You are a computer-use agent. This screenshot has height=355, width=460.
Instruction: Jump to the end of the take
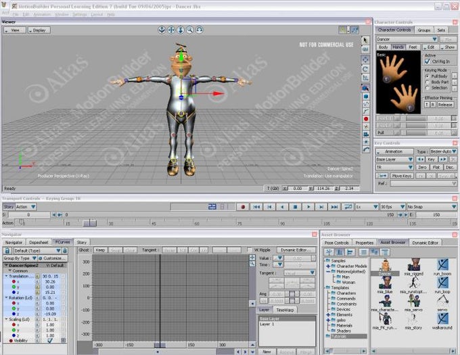[334, 207]
